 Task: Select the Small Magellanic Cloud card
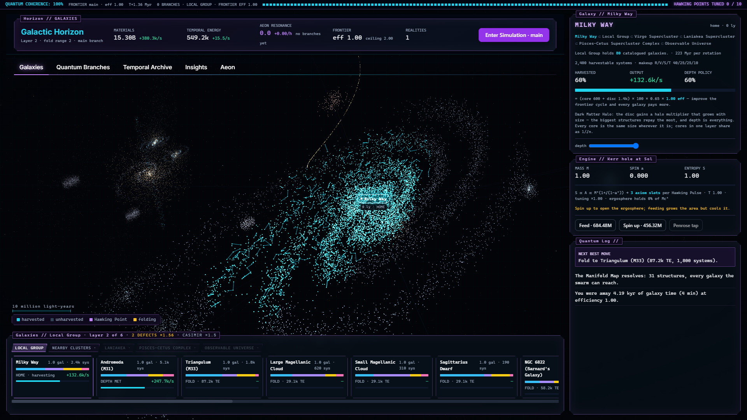click(x=392, y=376)
